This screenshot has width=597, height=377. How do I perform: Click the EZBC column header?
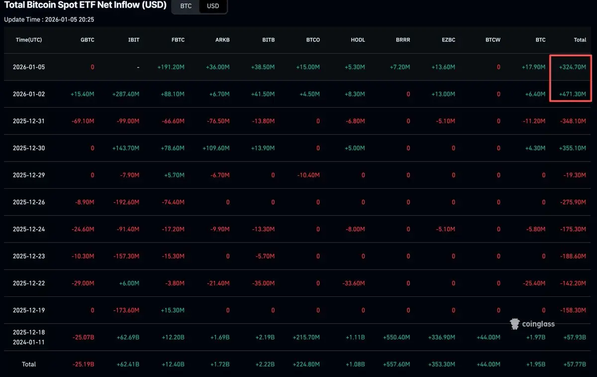coord(447,40)
